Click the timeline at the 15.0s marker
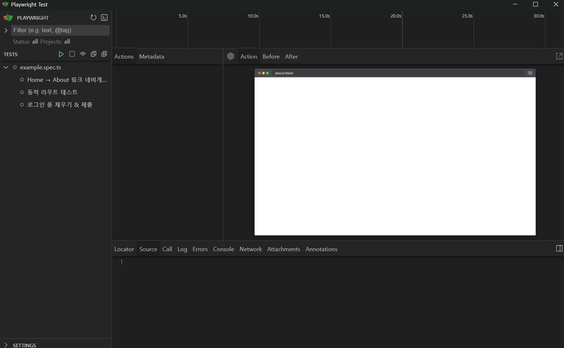Image resolution: width=564 pixels, height=348 pixels. 330,30
